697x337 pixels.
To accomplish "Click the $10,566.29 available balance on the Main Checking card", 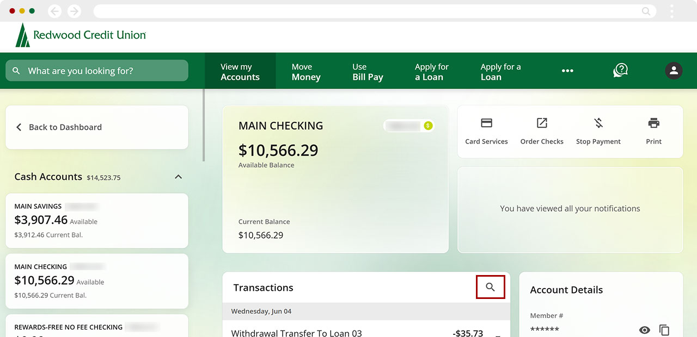I will coord(278,150).
